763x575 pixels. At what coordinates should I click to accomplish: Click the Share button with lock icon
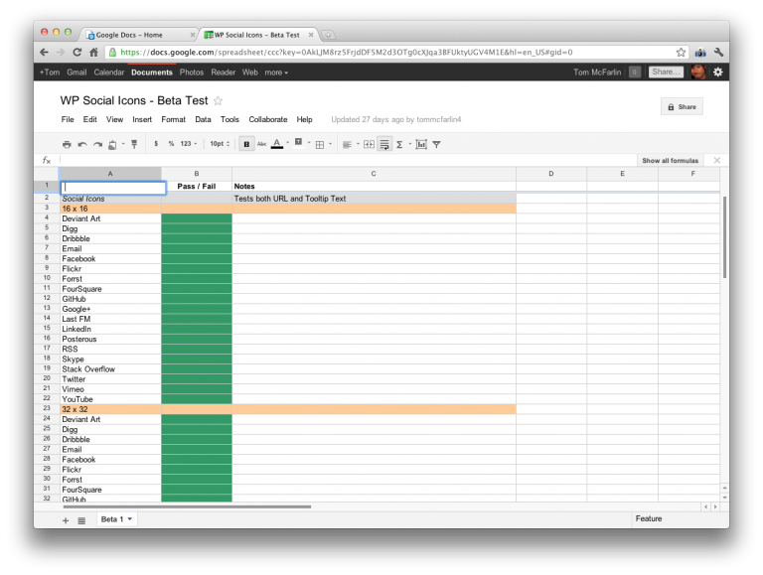[682, 106]
